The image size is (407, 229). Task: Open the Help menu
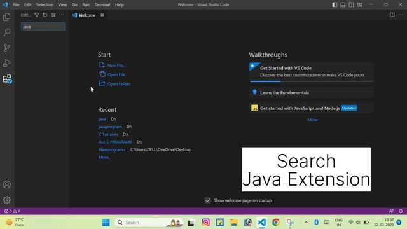pos(120,4)
